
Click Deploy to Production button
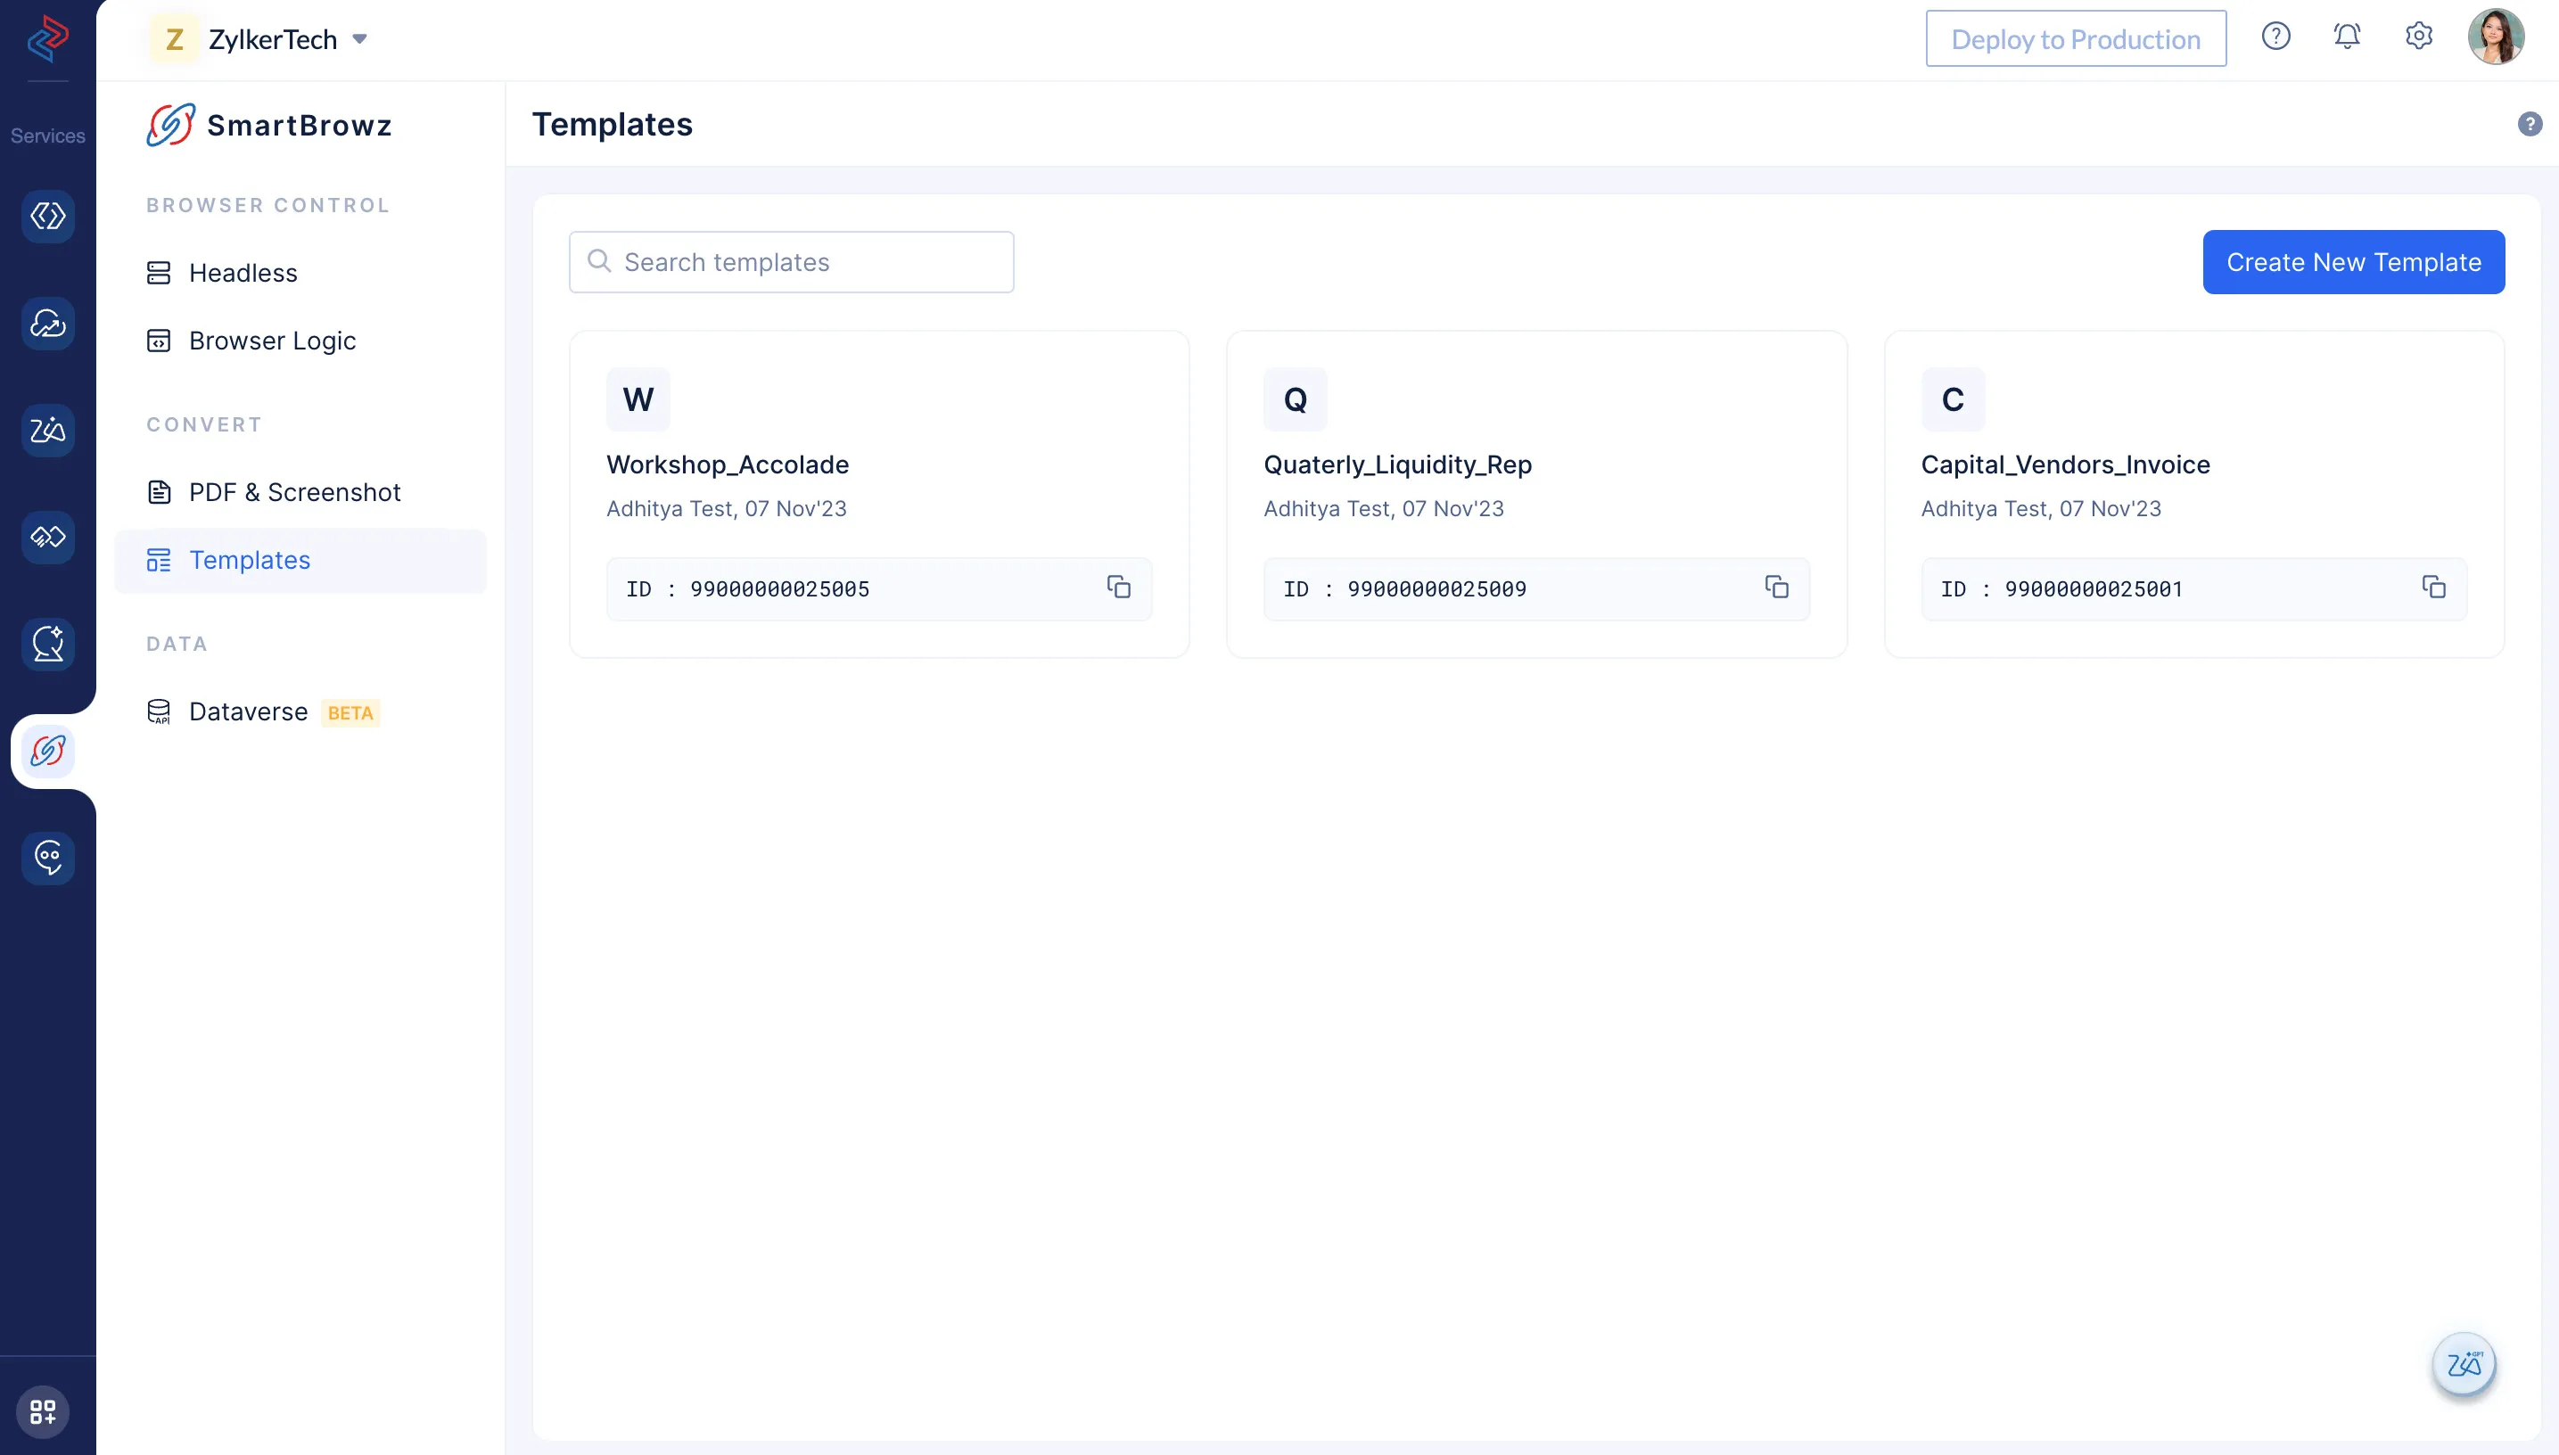2076,39
